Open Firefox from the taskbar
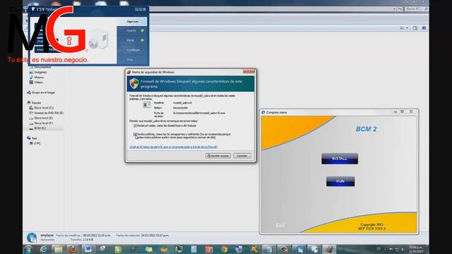 pos(73,249)
